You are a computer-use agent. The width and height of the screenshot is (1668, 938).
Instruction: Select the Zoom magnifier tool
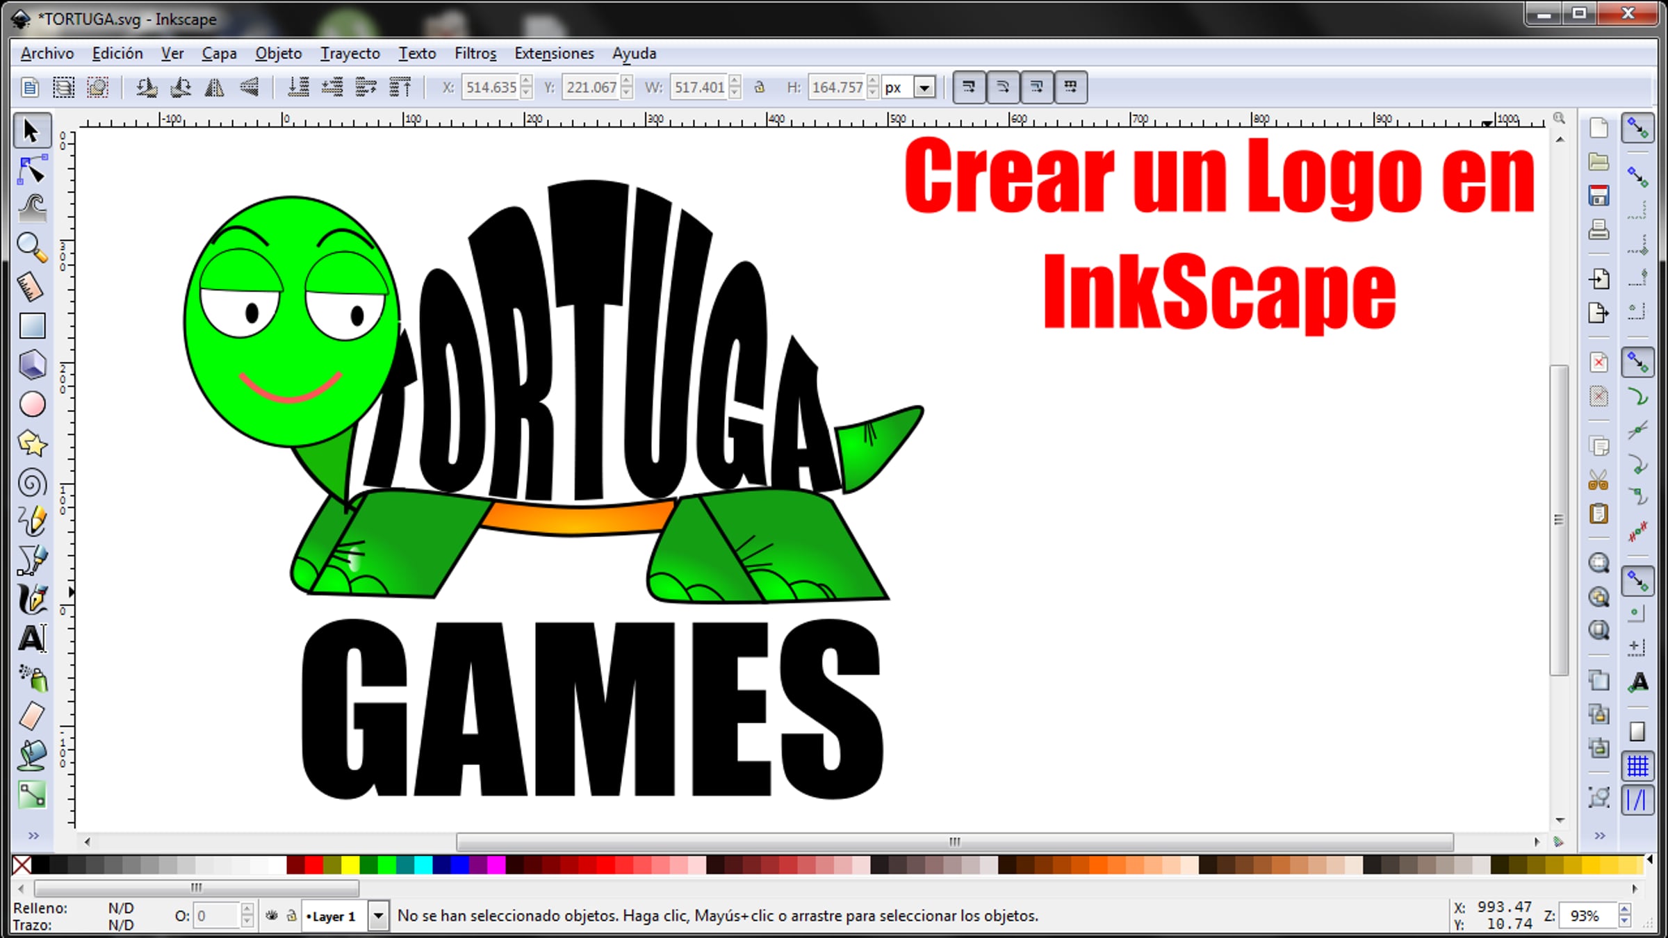32,247
